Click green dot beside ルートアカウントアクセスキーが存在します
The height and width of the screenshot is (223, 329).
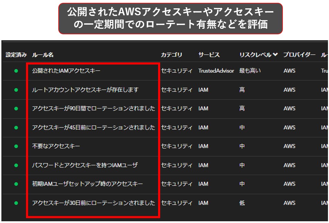click(16, 90)
